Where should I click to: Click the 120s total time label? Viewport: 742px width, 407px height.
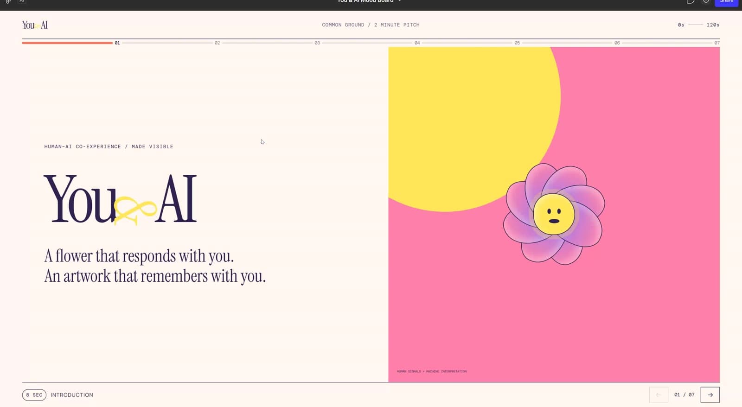pos(713,25)
